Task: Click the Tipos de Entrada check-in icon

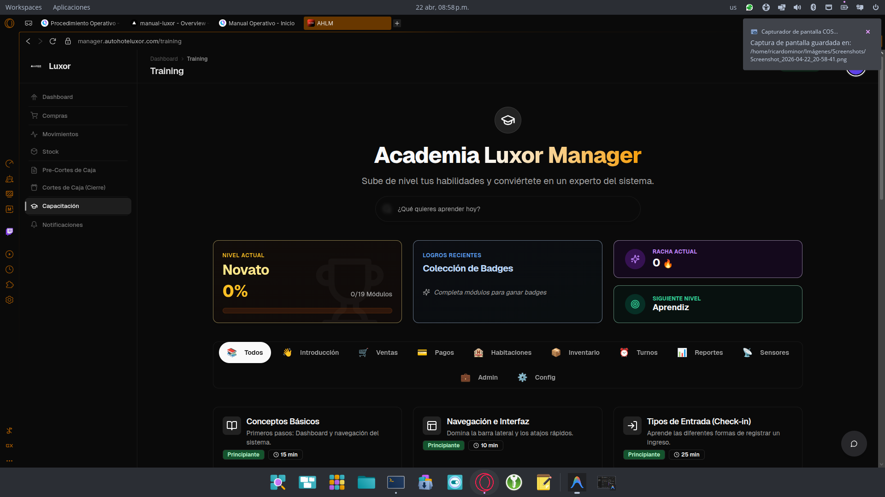Action: tap(632, 426)
